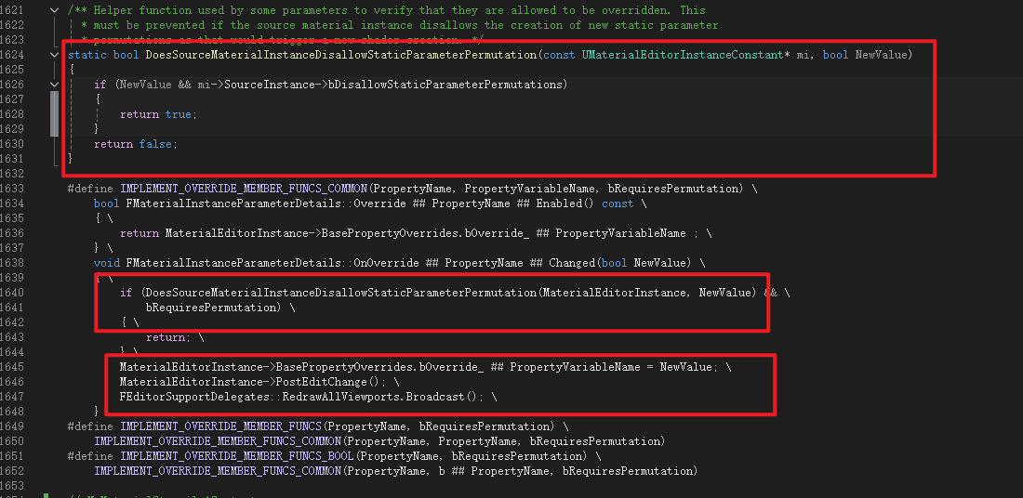Click the void keyword on line 1638

[x=107, y=263]
